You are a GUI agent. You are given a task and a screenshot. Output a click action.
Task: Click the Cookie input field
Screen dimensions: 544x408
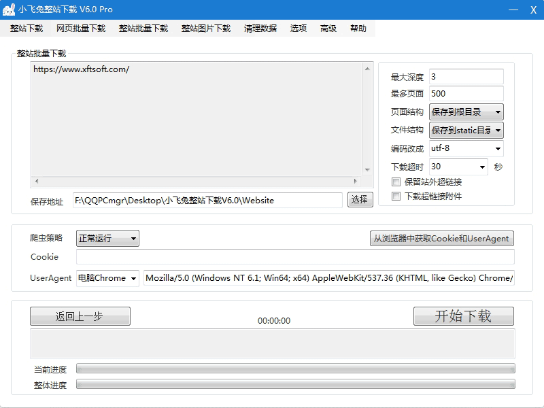coord(295,257)
